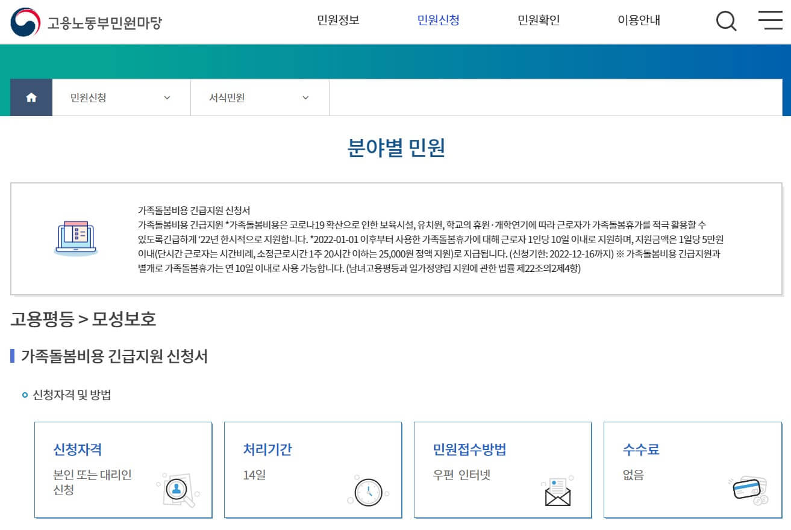This screenshot has height=530, width=791.
Task: Click the home icon in the breadcrumb
Action: click(31, 97)
